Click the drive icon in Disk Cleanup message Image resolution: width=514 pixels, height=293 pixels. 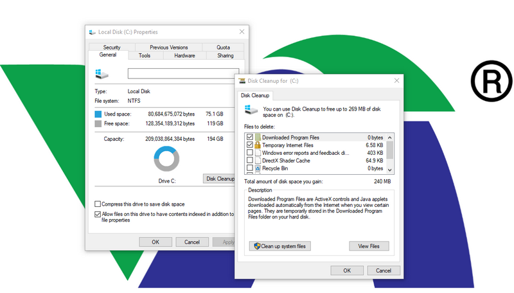251,110
